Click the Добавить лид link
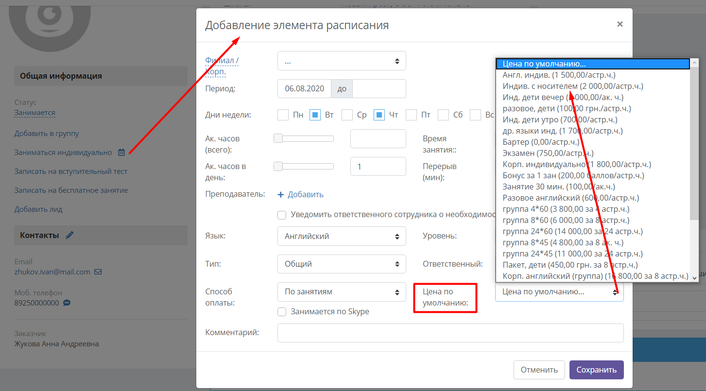706x391 pixels. coord(38,209)
